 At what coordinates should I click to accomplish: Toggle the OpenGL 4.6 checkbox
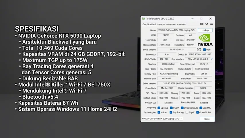pos(197,112)
